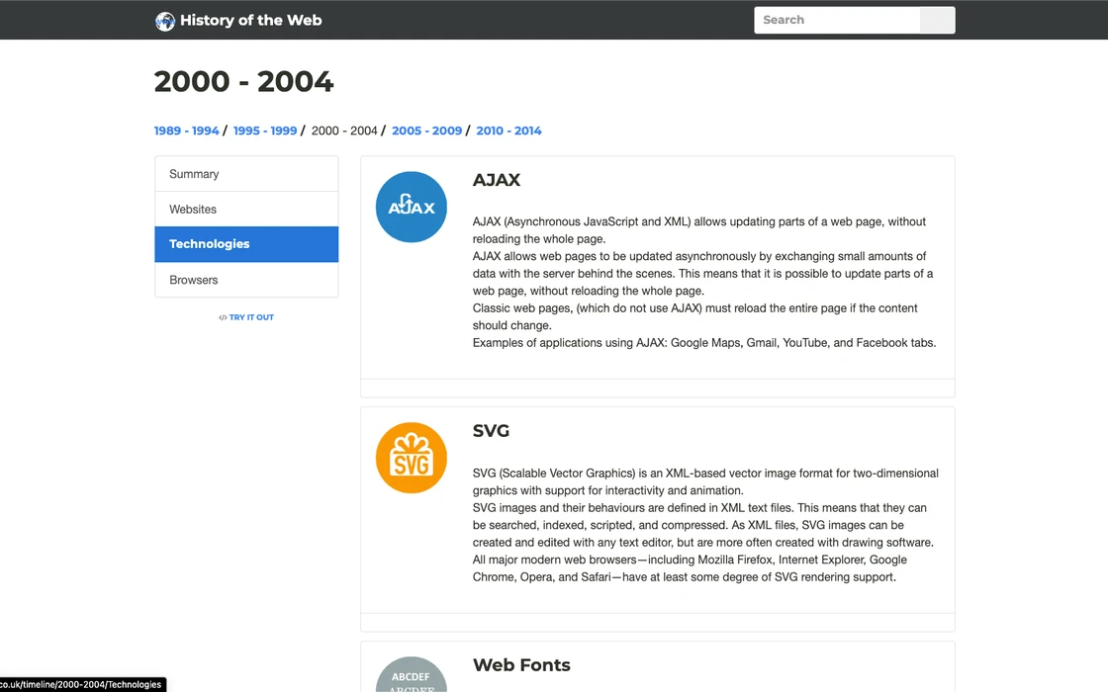Click the code icon beside Try It Out
Viewport: 1108px width, 692px height.
point(223,317)
